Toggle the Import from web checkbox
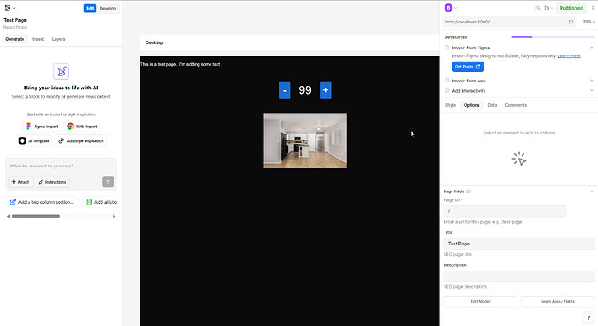598x326 pixels. [446, 81]
